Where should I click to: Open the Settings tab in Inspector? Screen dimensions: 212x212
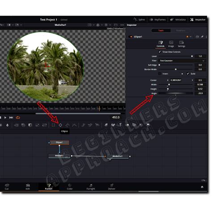coord(182,44)
